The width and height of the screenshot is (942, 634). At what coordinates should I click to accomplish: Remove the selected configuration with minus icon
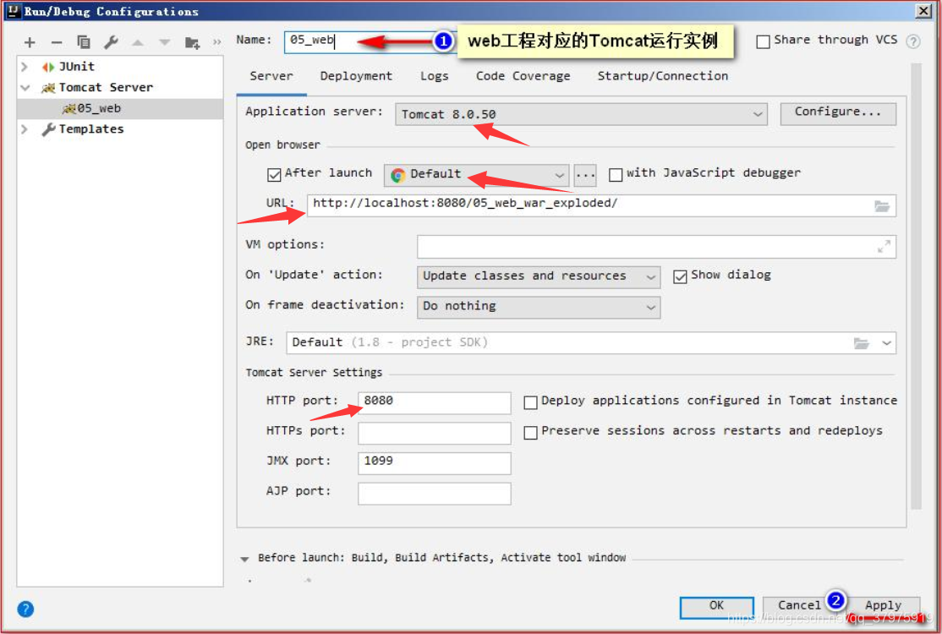pyautogui.click(x=57, y=42)
